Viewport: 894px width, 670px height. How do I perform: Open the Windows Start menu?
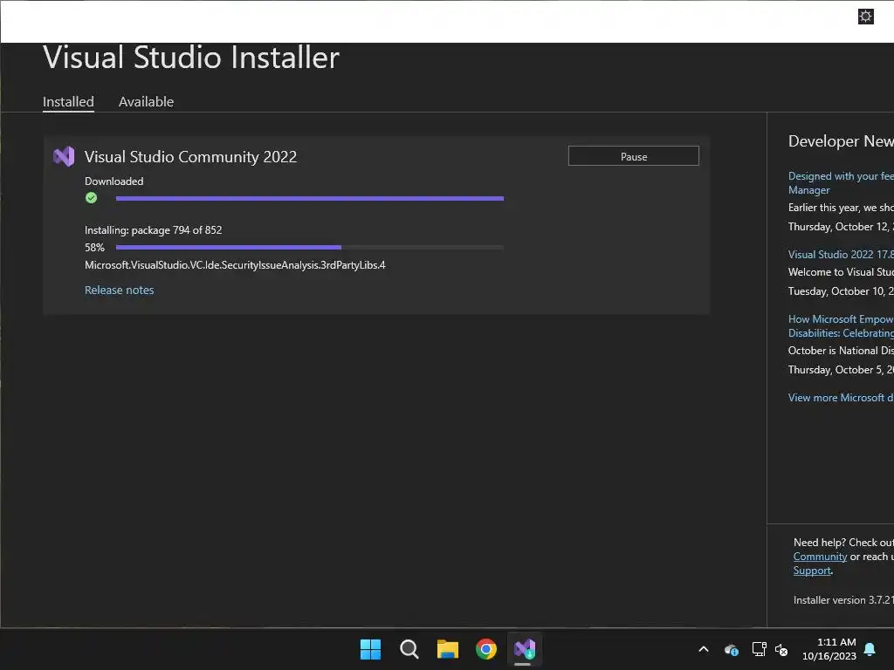click(x=370, y=649)
